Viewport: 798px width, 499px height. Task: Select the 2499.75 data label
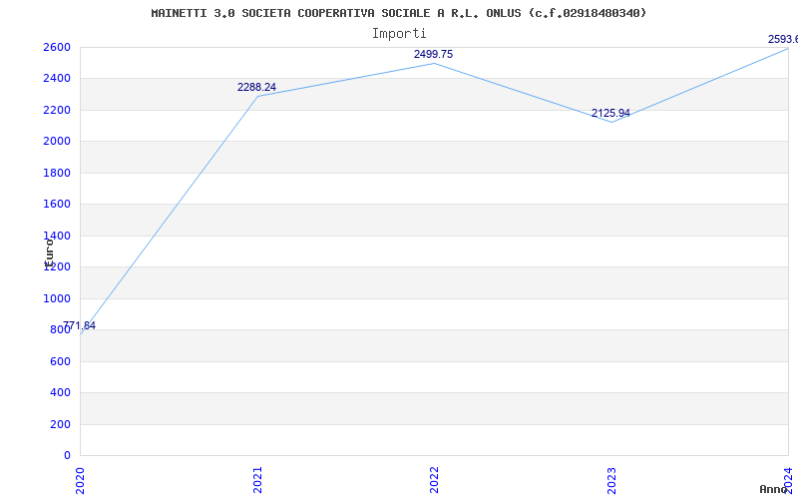tap(433, 55)
